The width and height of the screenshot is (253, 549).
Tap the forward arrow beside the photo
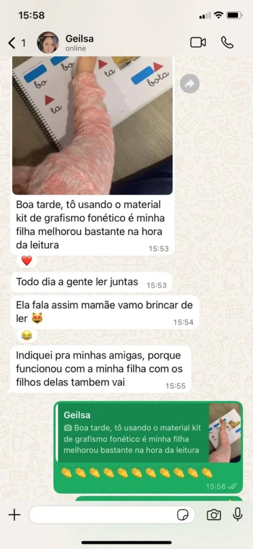pyautogui.click(x=190, y=84)
